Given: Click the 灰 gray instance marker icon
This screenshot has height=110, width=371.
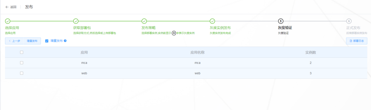Looking at the screenshot, I should click(x=174, y=33).
